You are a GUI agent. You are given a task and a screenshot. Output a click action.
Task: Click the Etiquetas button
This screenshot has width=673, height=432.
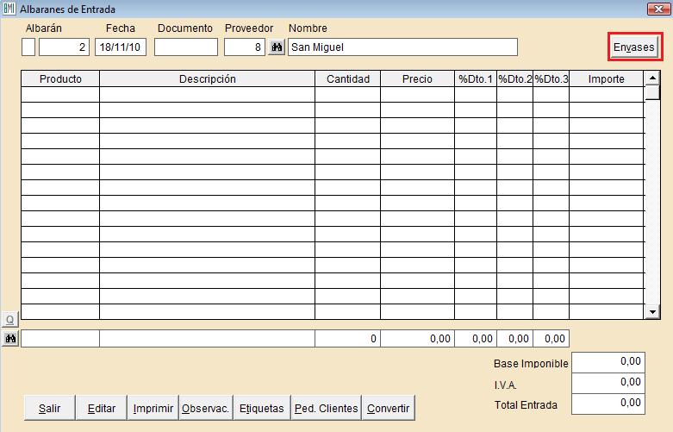(x=261, y=409)
